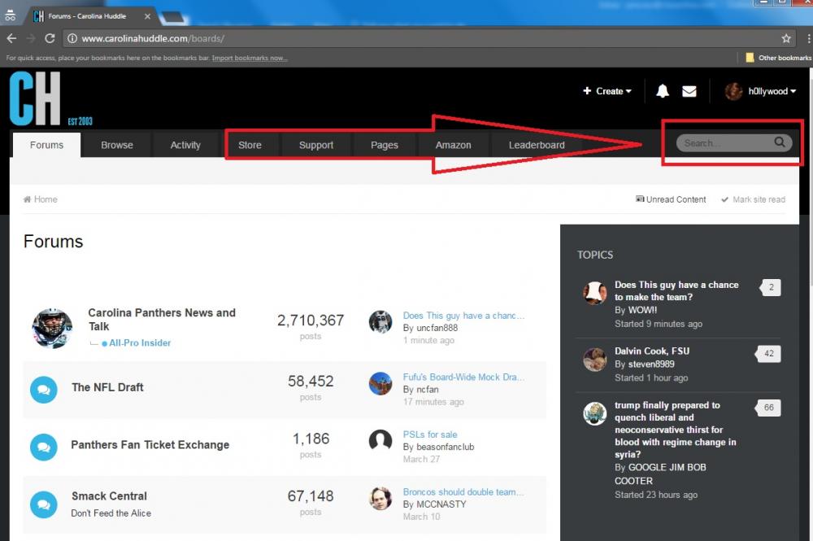Open 'Broncos should double team…' post
The width and height of the screenshot is (813, 541).
point(463,491)
